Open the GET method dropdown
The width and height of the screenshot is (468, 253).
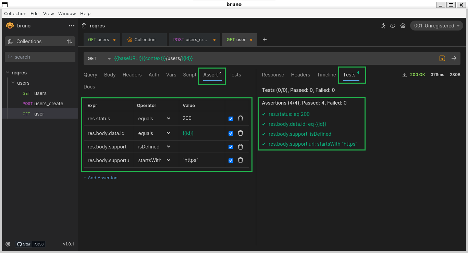click(x=99, y=58)
